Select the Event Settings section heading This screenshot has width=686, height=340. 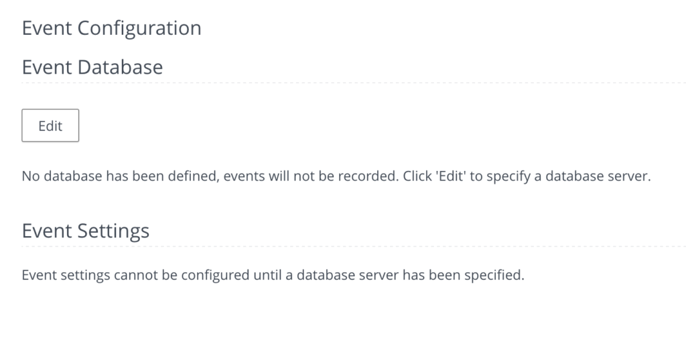(x=86, y=231)
